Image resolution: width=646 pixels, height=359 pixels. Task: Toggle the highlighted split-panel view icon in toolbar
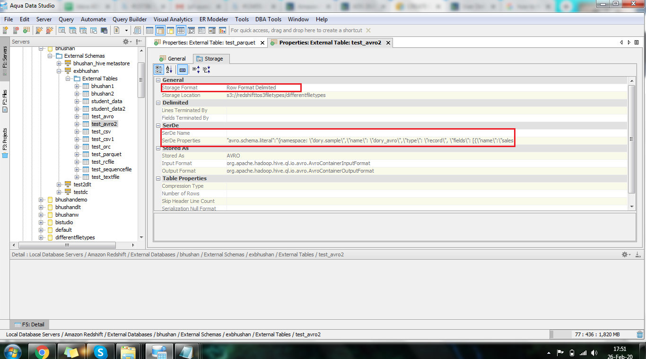tap(160, 30)
